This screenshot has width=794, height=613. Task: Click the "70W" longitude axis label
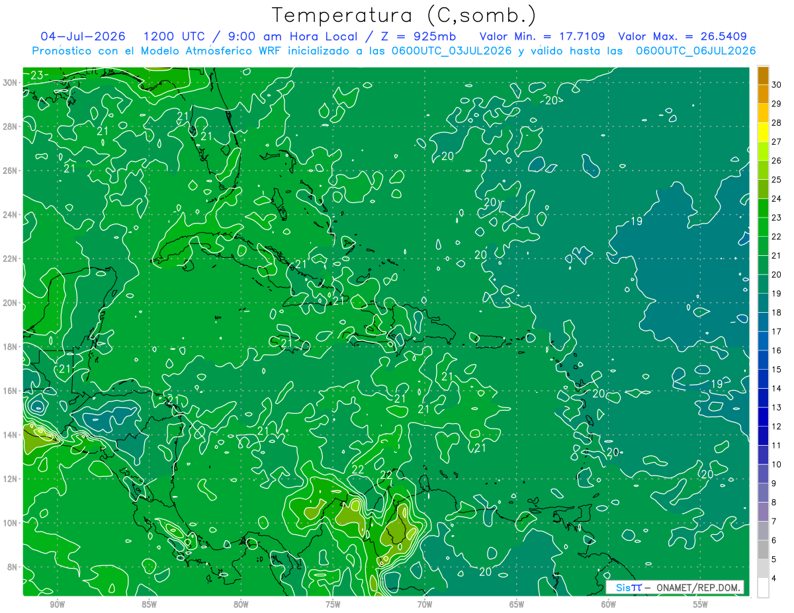point(425,604)
